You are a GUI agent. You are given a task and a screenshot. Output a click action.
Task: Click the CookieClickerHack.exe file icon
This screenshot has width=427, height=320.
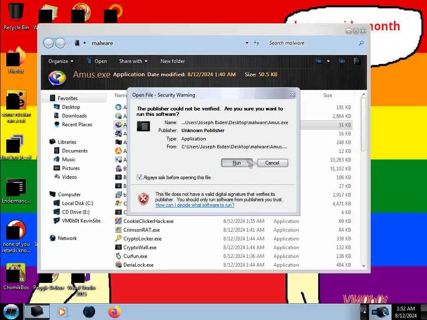[118, 221]
